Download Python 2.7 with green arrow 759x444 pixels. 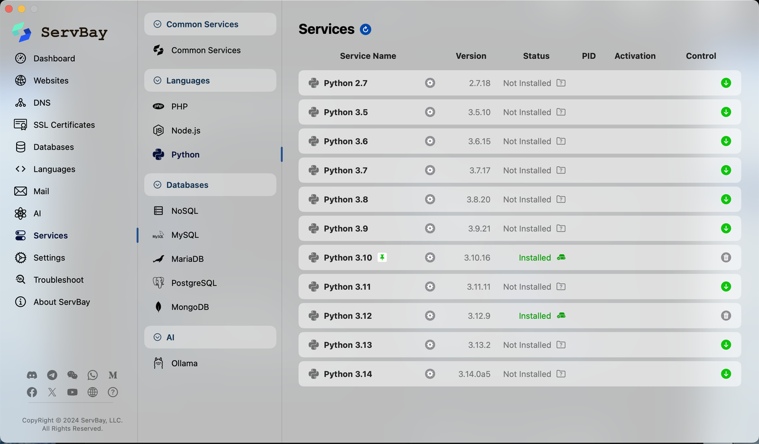tap(726, 83)
